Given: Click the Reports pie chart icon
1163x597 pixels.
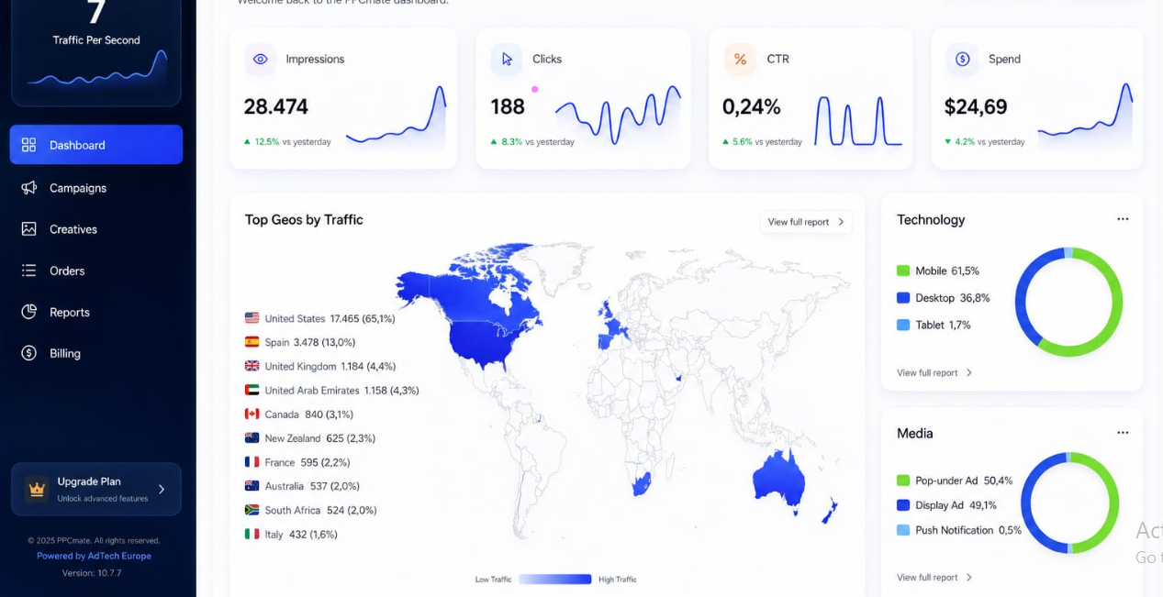Looking at the screenshot, I should (28, 312).
